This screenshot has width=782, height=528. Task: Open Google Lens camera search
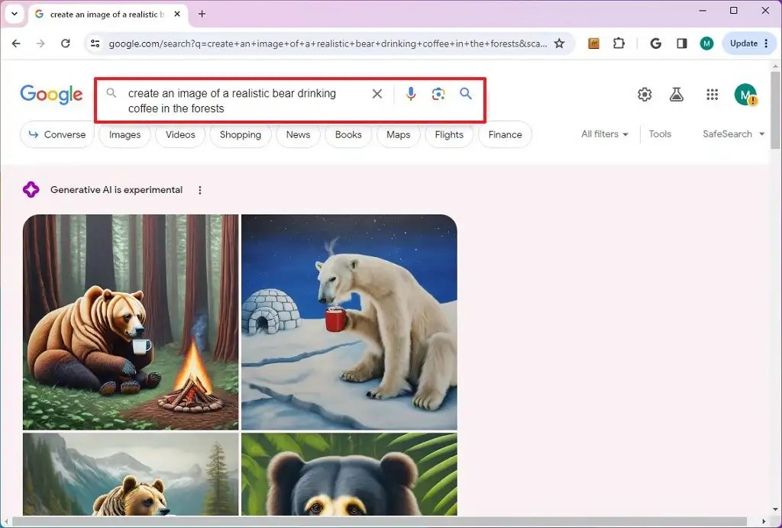tap(438, 94)
